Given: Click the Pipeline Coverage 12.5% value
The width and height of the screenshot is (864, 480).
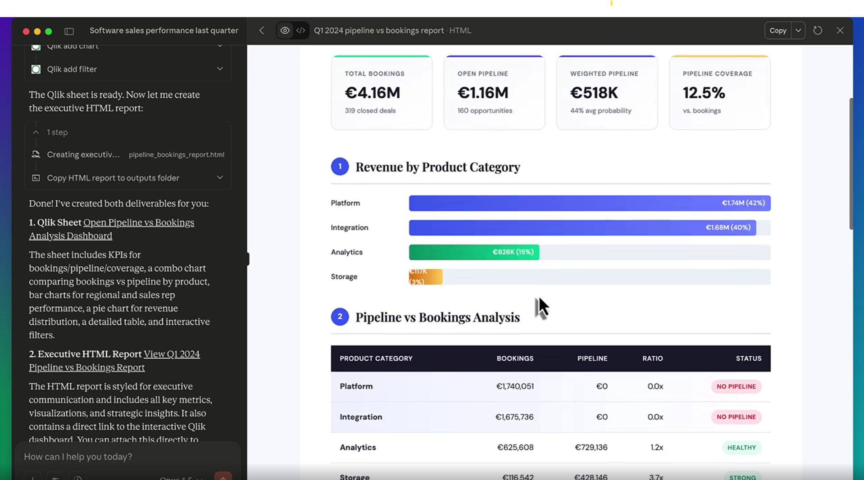Looking at the screenshot, I should pyautogui.click(x=704, y=93).
